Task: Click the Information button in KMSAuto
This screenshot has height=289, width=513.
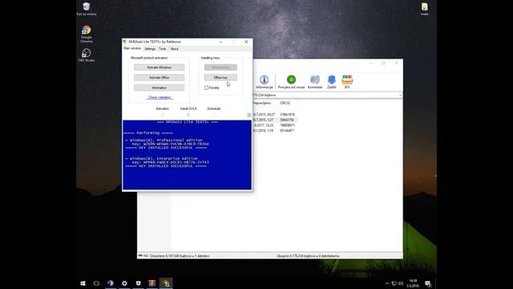Action: click(159, 88)
